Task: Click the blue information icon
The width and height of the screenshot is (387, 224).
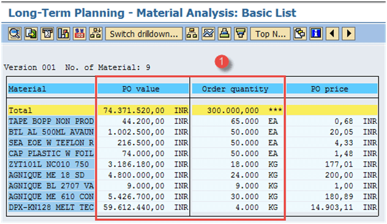Action: 316,34
